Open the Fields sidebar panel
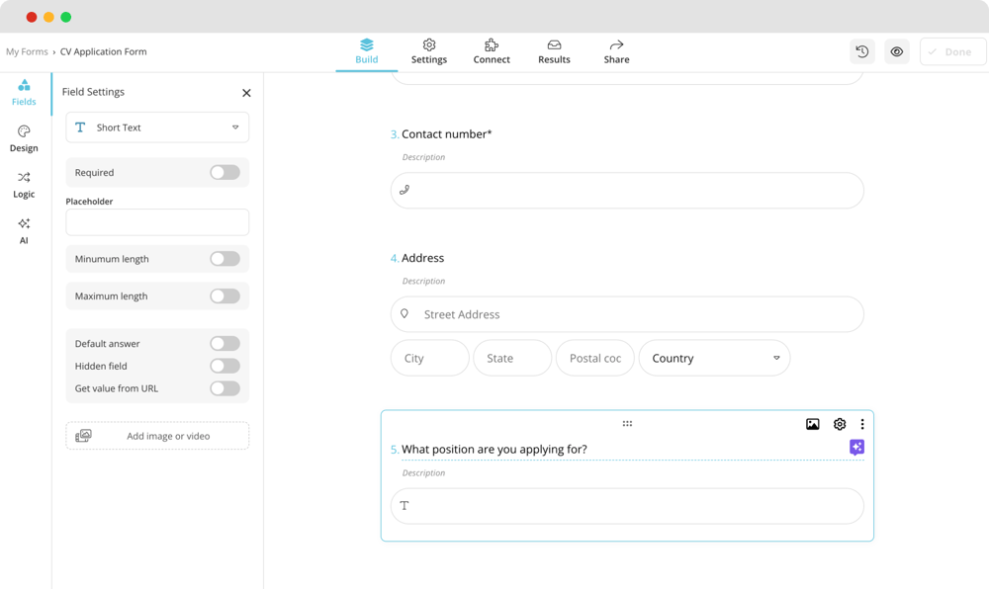The height and width of the screenshot is (590, 989). [24, 92]
